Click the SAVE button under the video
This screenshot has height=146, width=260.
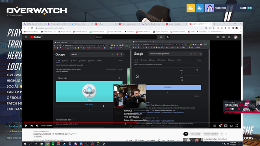171,140
